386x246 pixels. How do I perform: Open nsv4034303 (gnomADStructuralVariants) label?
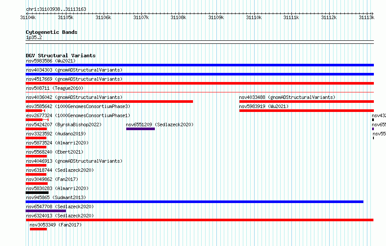point(74,70)
